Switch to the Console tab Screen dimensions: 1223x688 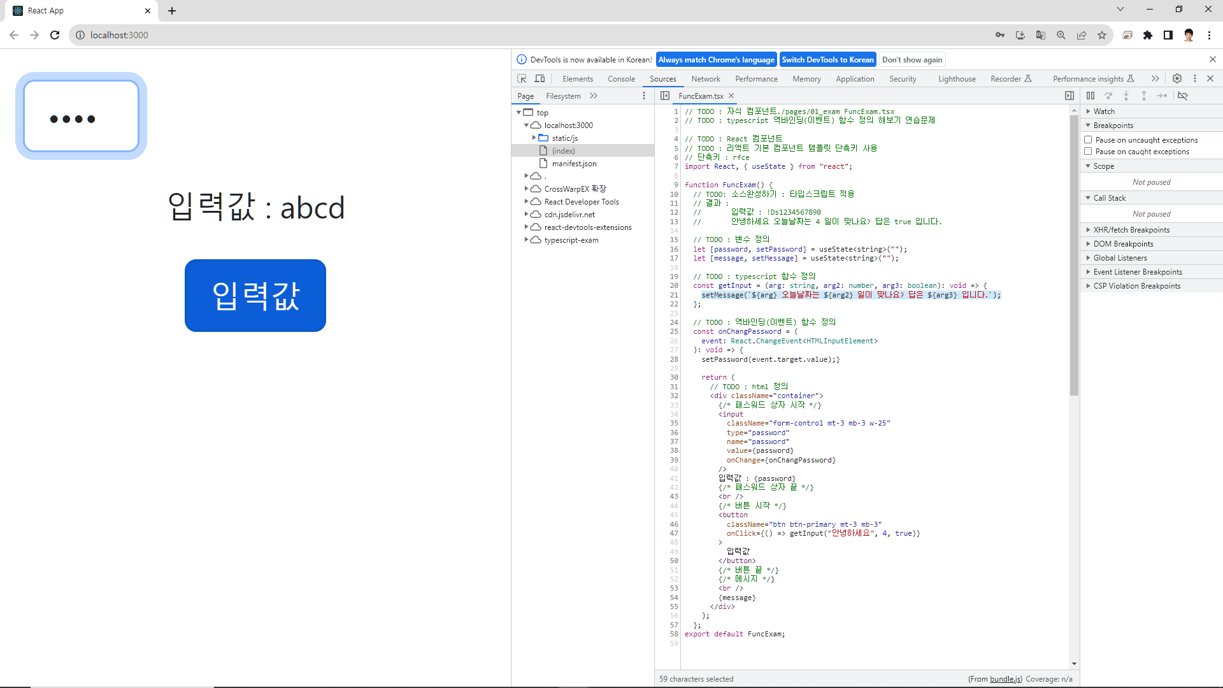point(621,79)
